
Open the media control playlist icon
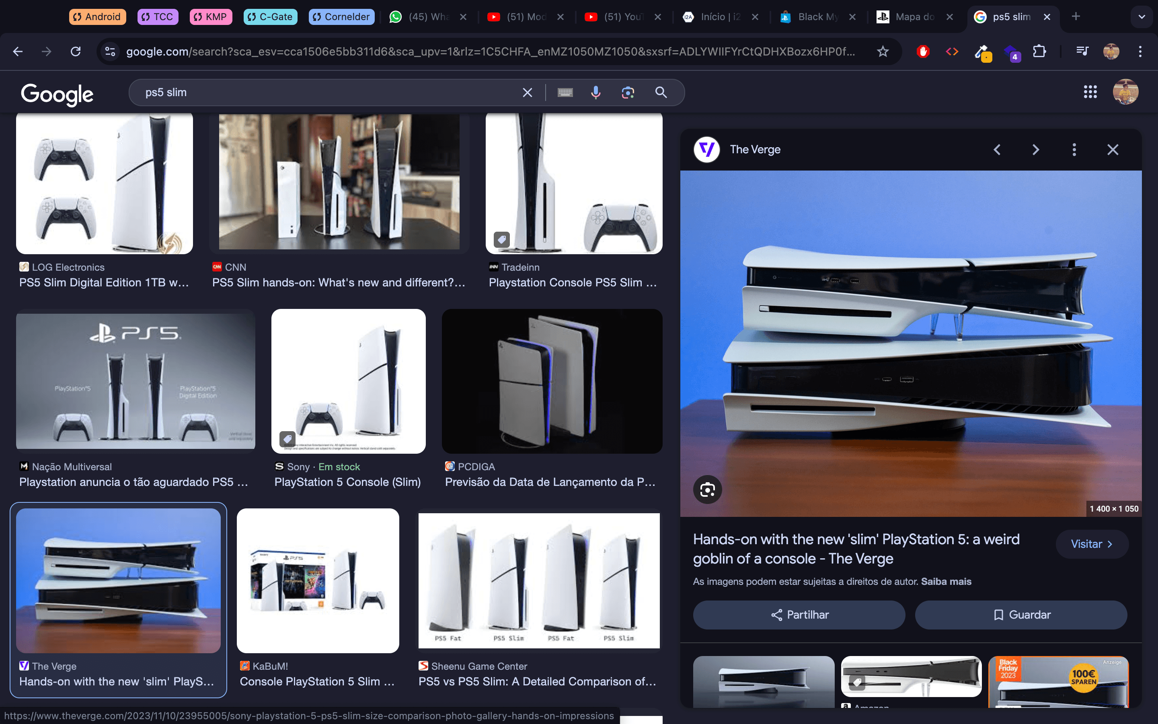pyautogui.click(x=1082, y=51)
